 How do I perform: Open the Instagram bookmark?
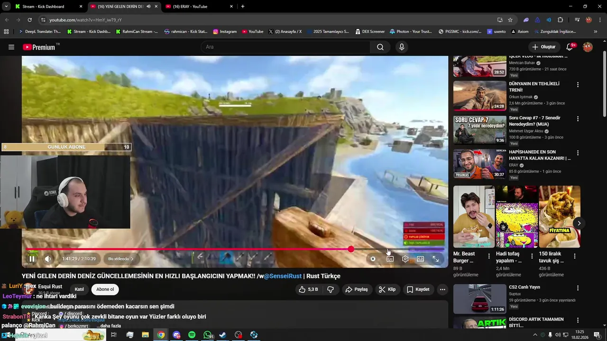coord(225,32)
